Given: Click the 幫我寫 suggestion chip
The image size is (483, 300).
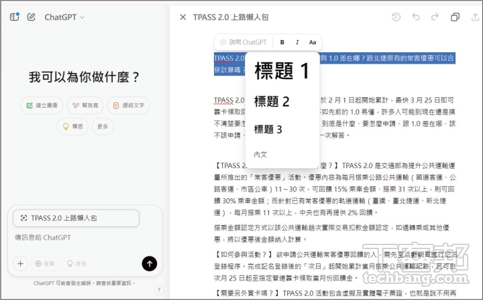Looking at the screenshot, I should (x=85, y=105).
